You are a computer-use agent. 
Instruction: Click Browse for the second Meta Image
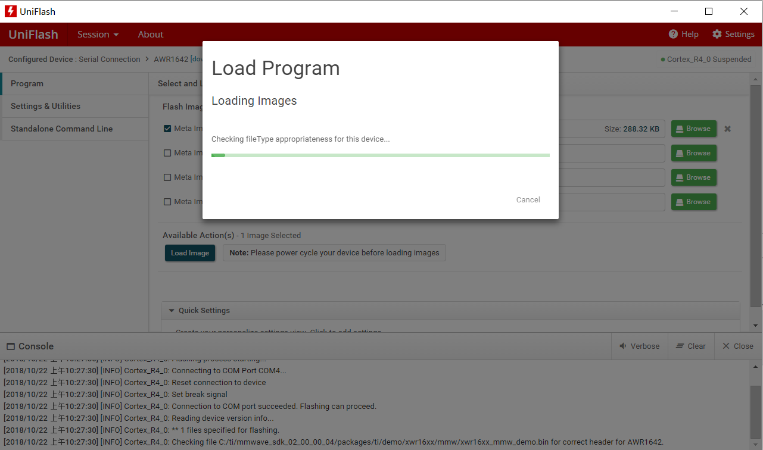(x=694, y=153)
